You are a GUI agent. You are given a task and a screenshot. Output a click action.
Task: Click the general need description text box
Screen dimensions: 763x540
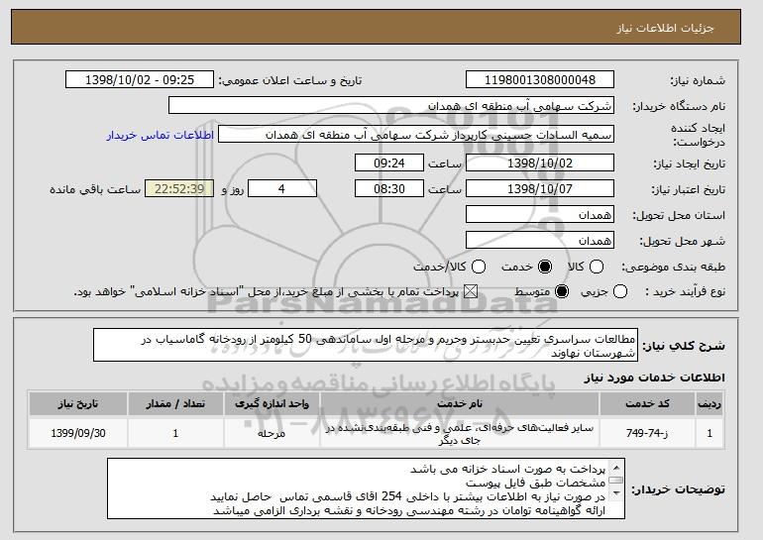(x=366, y=345)
